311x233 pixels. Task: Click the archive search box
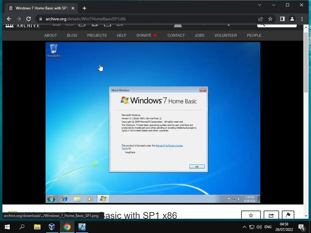(277, 25)
